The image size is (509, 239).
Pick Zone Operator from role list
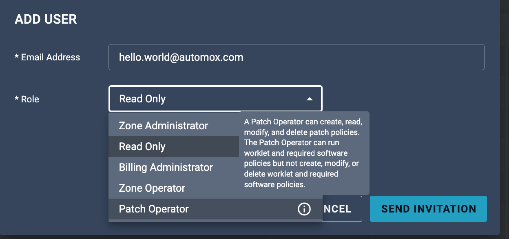[x=174, y=188]
